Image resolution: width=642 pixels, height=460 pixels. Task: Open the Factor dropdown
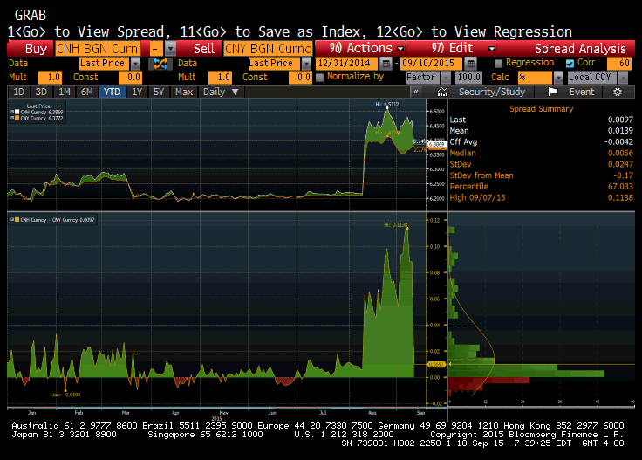[446, 78]
